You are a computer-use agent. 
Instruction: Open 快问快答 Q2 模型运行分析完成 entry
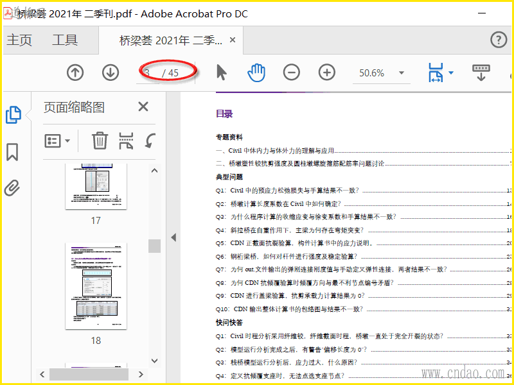(363, 350)
